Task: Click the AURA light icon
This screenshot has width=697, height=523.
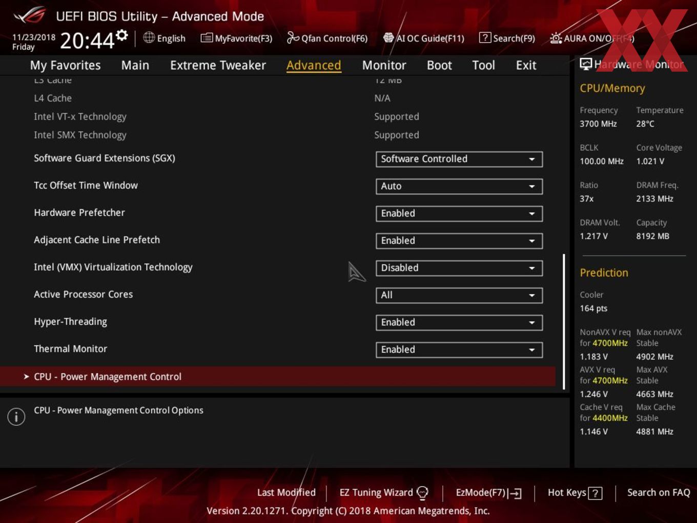Action: pyautogui.click(x=556, y=38)
